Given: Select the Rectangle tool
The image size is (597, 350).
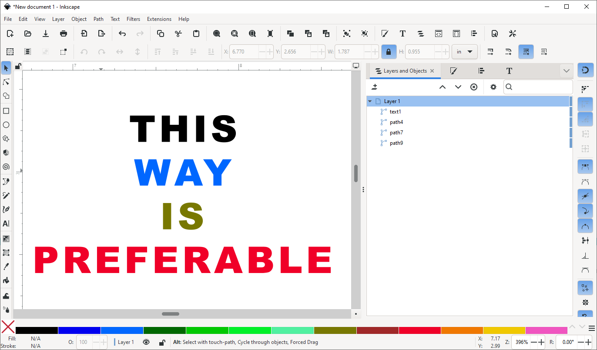Looking at the screenshot, I should (6, 111).
